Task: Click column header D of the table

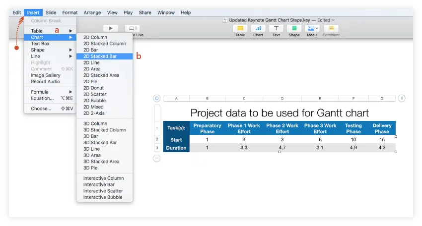Action: 282,99
